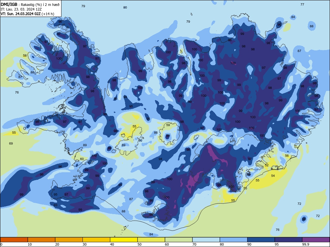Click the map humidity value '58'
Viewport: 330px width, 247px height.
(x=25, y=56)
